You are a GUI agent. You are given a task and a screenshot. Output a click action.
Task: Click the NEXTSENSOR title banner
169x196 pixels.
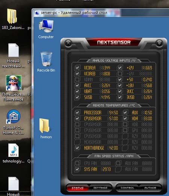(114, 42)
